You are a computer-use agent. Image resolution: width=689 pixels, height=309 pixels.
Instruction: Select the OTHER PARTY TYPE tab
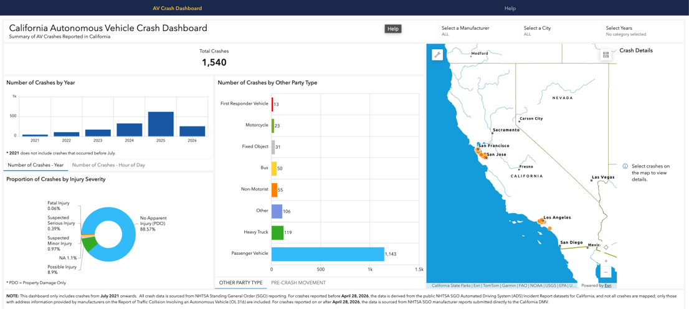click(x=240, y=283)
